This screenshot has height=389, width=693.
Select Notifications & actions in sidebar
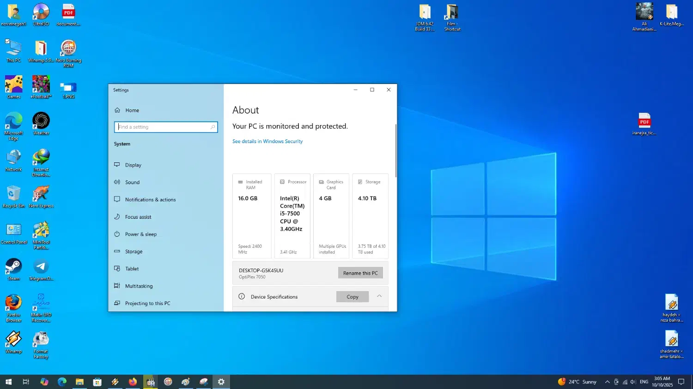150,200
